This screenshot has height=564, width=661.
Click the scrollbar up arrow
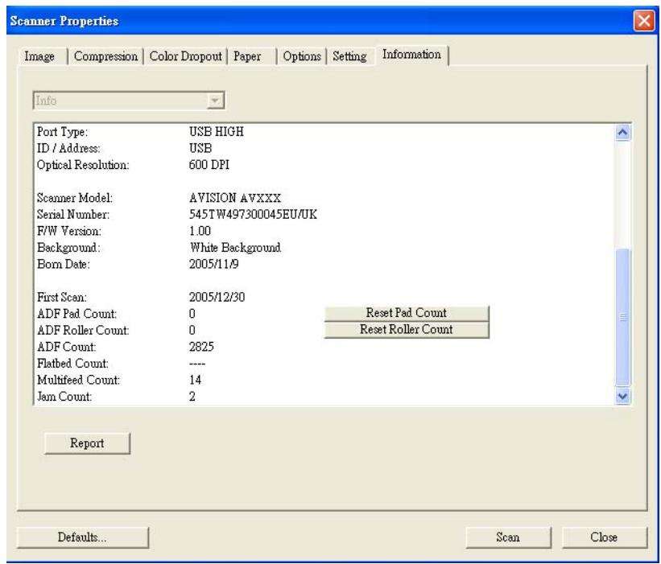click(622, 133)
